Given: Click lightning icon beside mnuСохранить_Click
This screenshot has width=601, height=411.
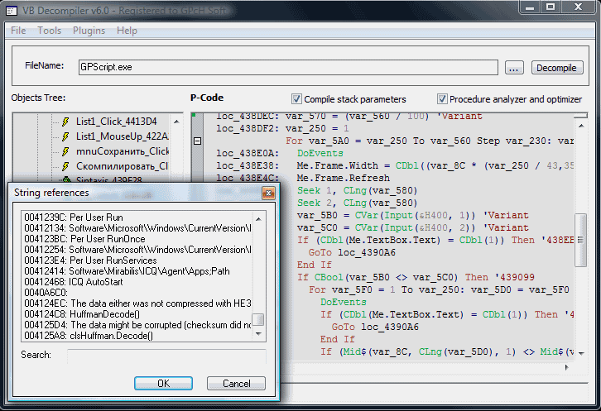Looking at the screenshot, I should coord(66,151).
